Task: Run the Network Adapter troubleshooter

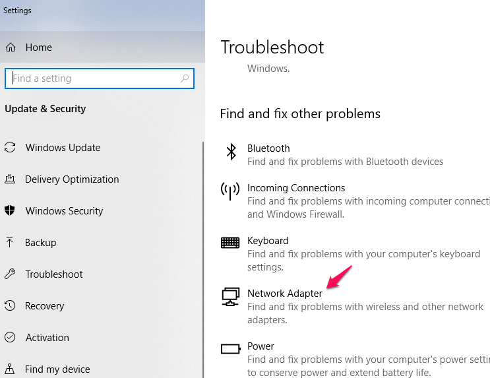Action: point(284,294)
